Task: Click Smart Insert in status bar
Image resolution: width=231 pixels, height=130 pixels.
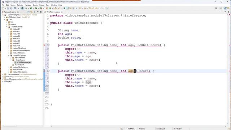Action: (161, 129)
